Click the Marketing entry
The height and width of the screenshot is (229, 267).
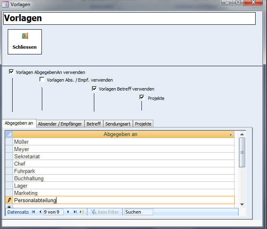pyautogui.click(x=124, y=193)
